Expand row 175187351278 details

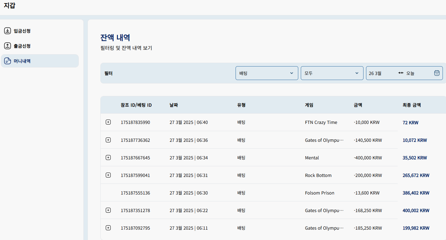[108, 210]
